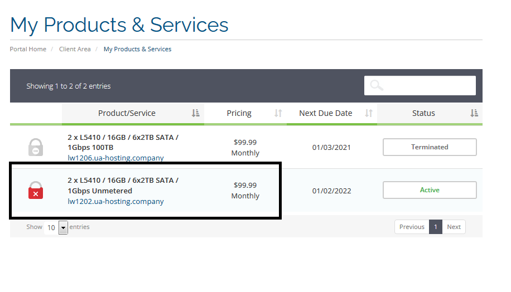Open the lw1202.ua-hosting.company hostname
511x292 pixels.
tap(116, 201)
